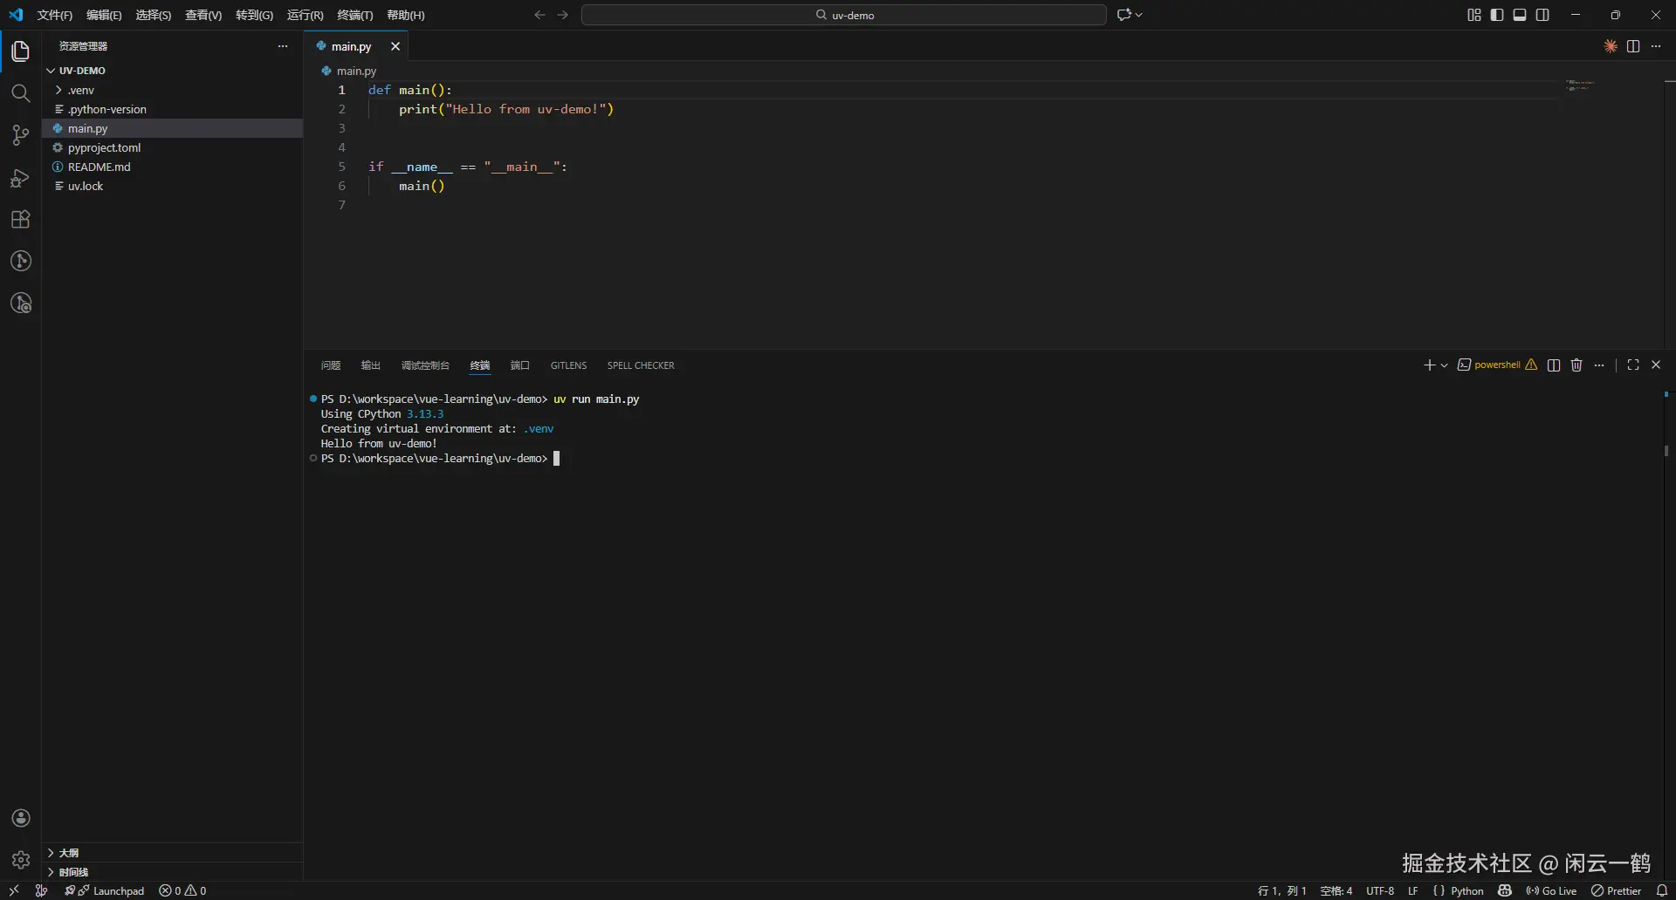The height and width of the screenshot is (900, 1676).
Task: Close the bottom panel
Action: 1656,365
